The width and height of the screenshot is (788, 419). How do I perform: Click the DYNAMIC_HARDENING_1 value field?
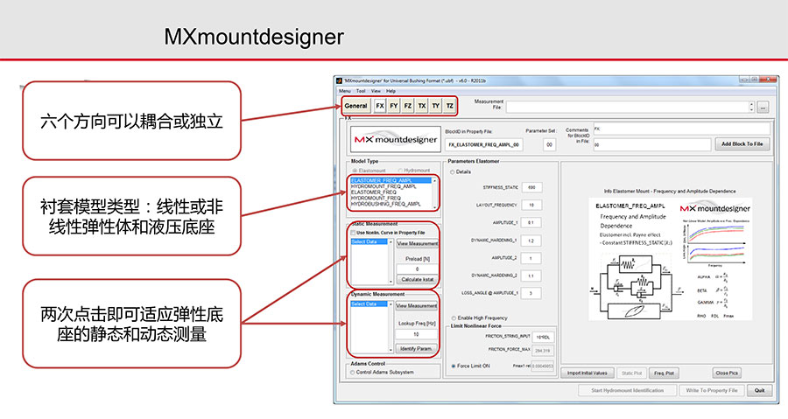(531, 241)
